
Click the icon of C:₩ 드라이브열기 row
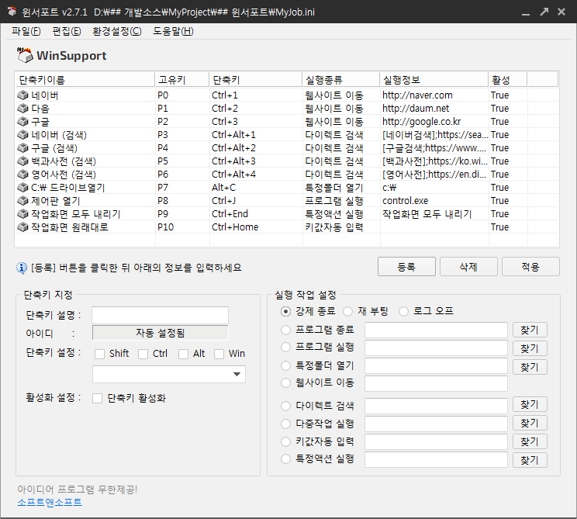(22, 188)
